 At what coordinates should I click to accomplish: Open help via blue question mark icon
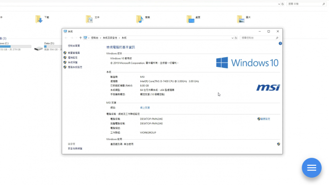pos(280,44)
